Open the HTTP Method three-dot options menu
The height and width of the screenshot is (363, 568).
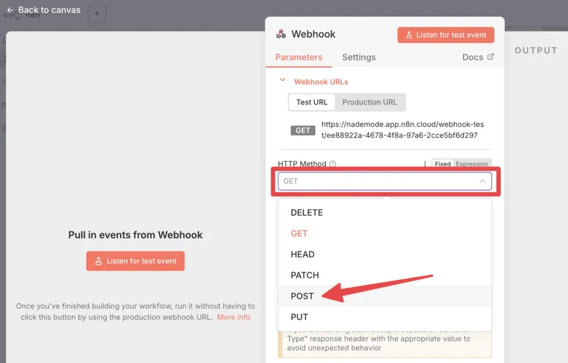[425, 164]
